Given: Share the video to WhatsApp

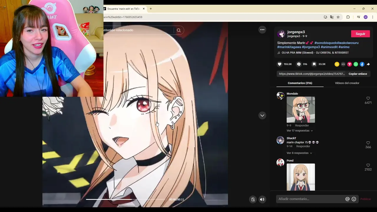Looking at the screenshot, I should click(356, 64).
